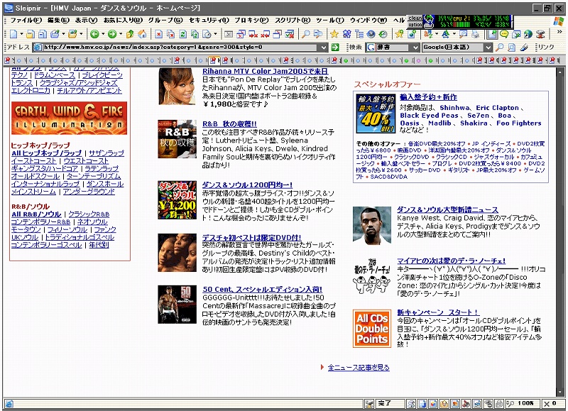Screen dimensions: 568x411
Task: Click the All CDs Double Points image
Action: (x=372, y=329)
